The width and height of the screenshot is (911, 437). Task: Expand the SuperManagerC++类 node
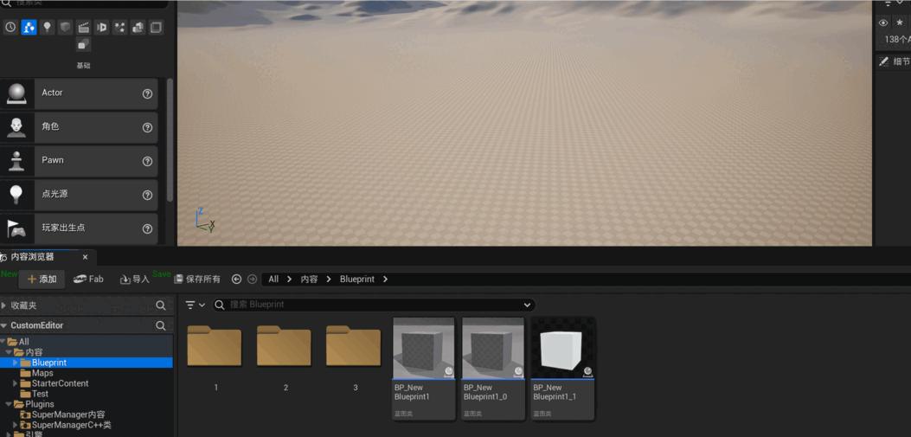(15, 426)
